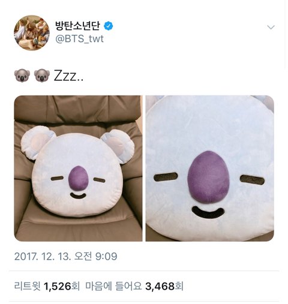Click the purple nose in close-up photo
This screenshot has height=304, width=288.
click(208, 177)
